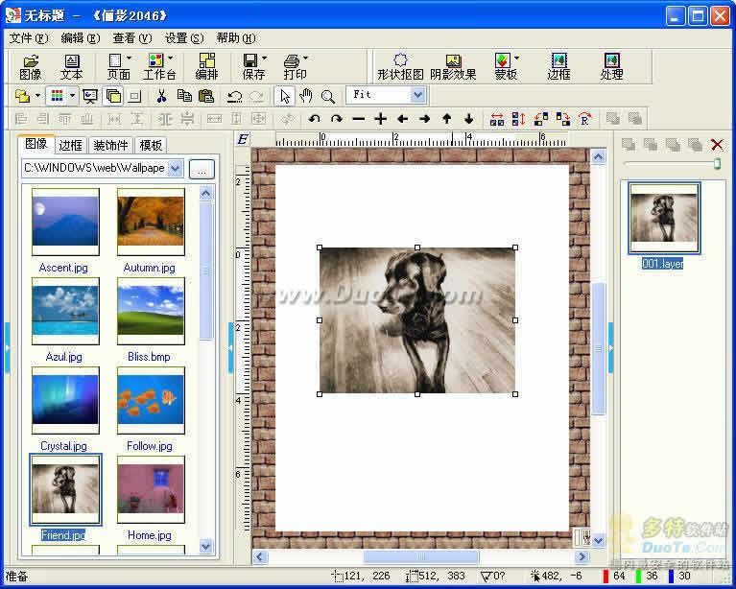This screenshot has height=589, width=736.
Task: Open the 编辑(E) menu
Action: (81, 38)
